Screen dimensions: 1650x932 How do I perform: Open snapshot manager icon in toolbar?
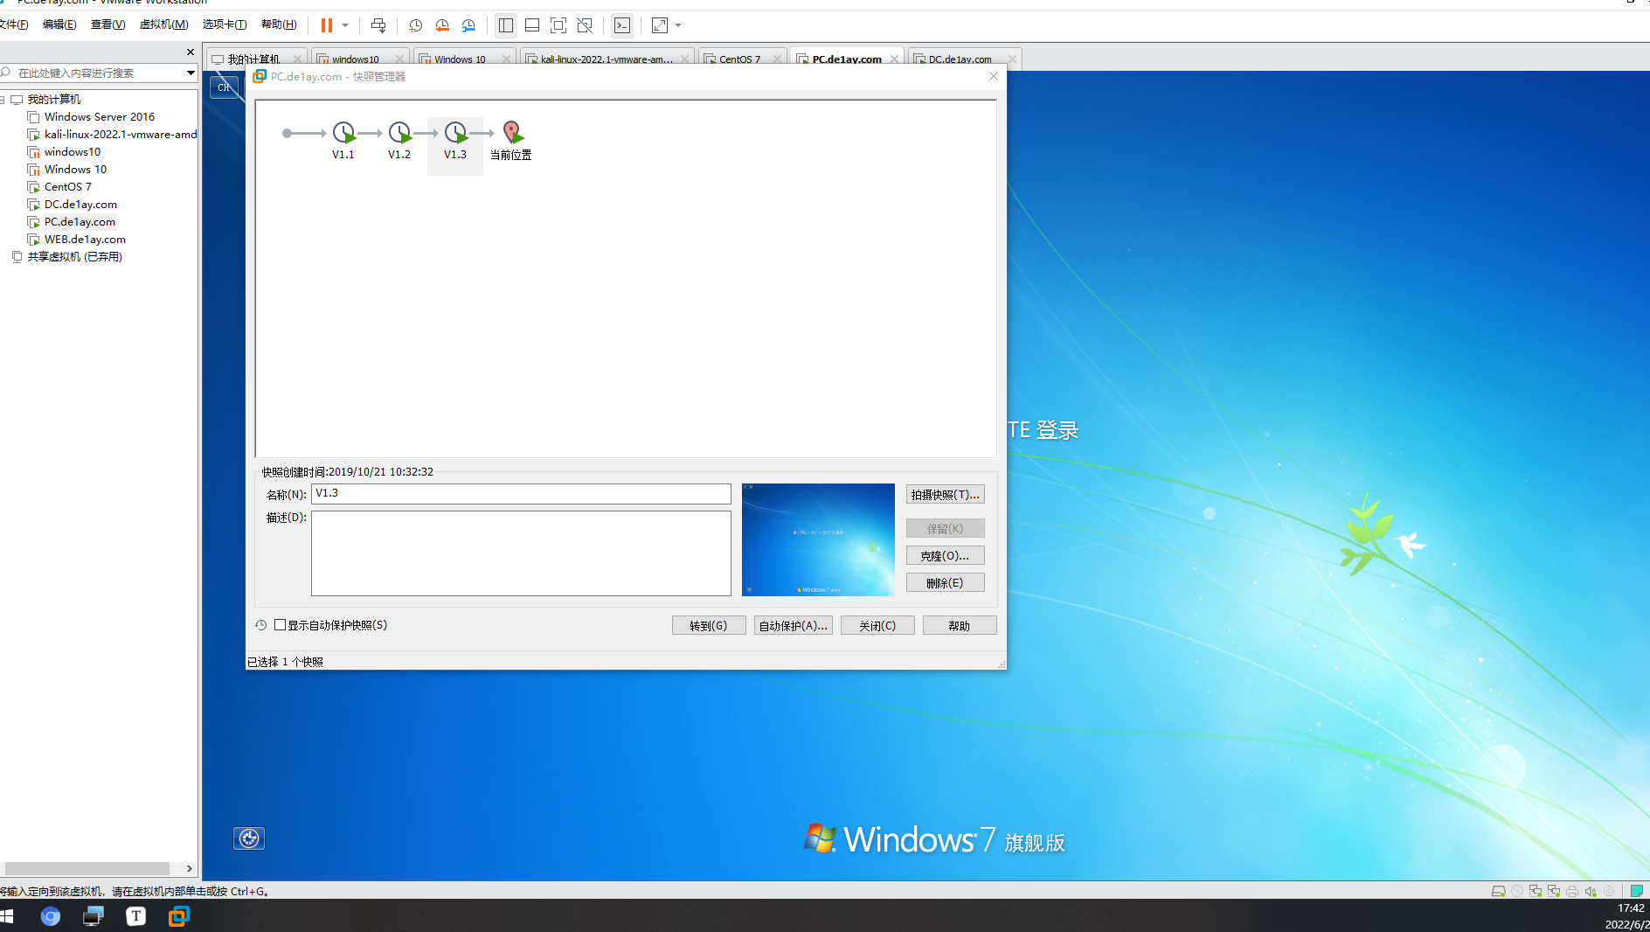468,25
